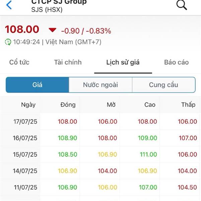This screenshot has width=201, height=201.
Task: Tap the 108.00 current price
Action: pyautogui.click(x=22, y=29)
